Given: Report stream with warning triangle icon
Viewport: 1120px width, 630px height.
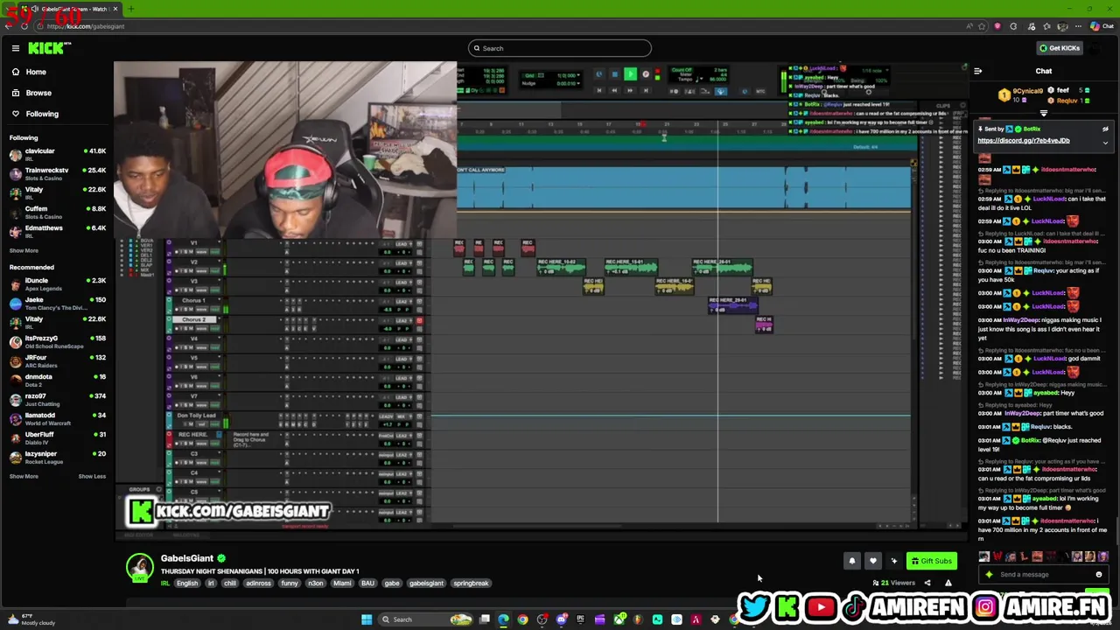Looking at the screenshot, I should 948,583.
